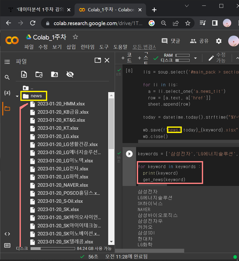Image resolution: width=239 pixels, height=261 pixels.
Task: Open the RAM and disk dropdown arrow
Action: point(196,58)
